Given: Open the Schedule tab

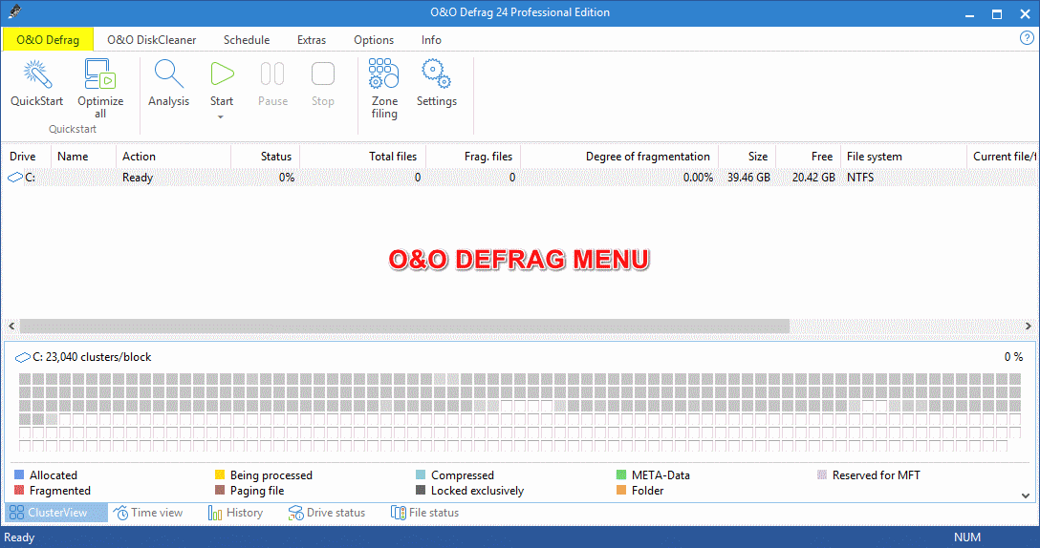Looking at the screenshot, I should (247, 40).
